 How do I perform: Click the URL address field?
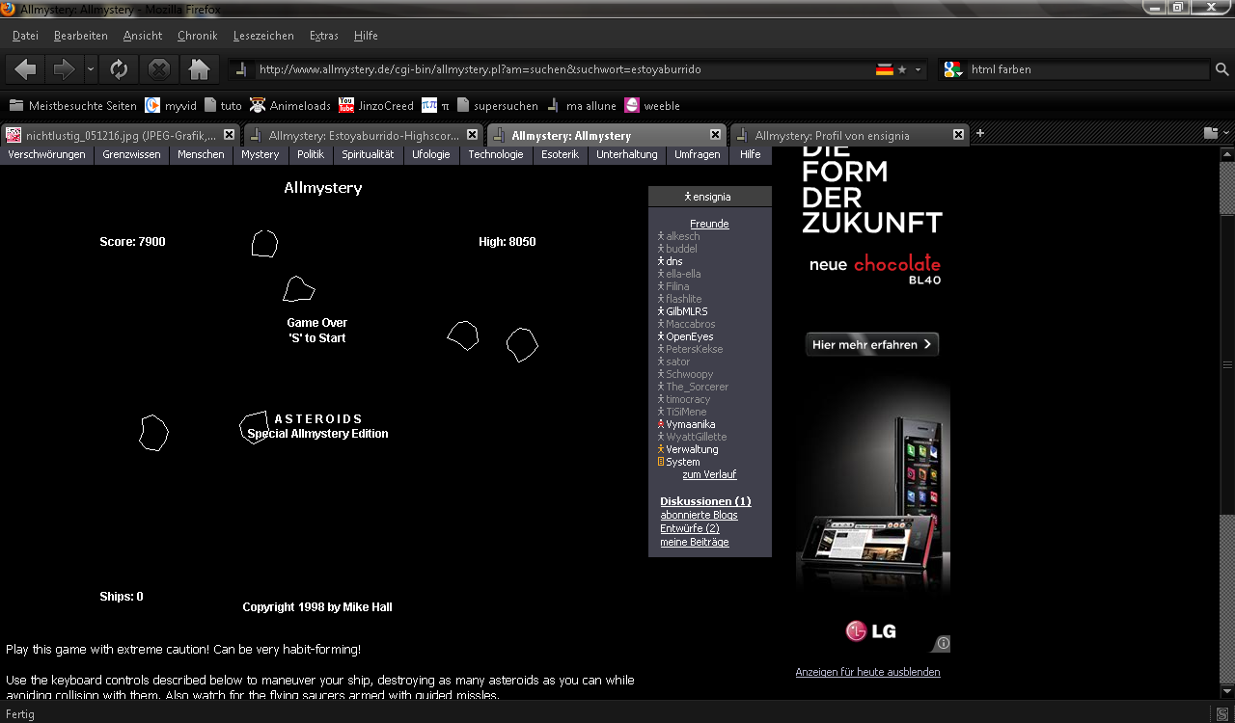click(563, 69)
